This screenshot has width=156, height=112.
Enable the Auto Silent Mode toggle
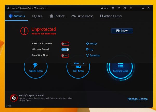tap(65, 55)
